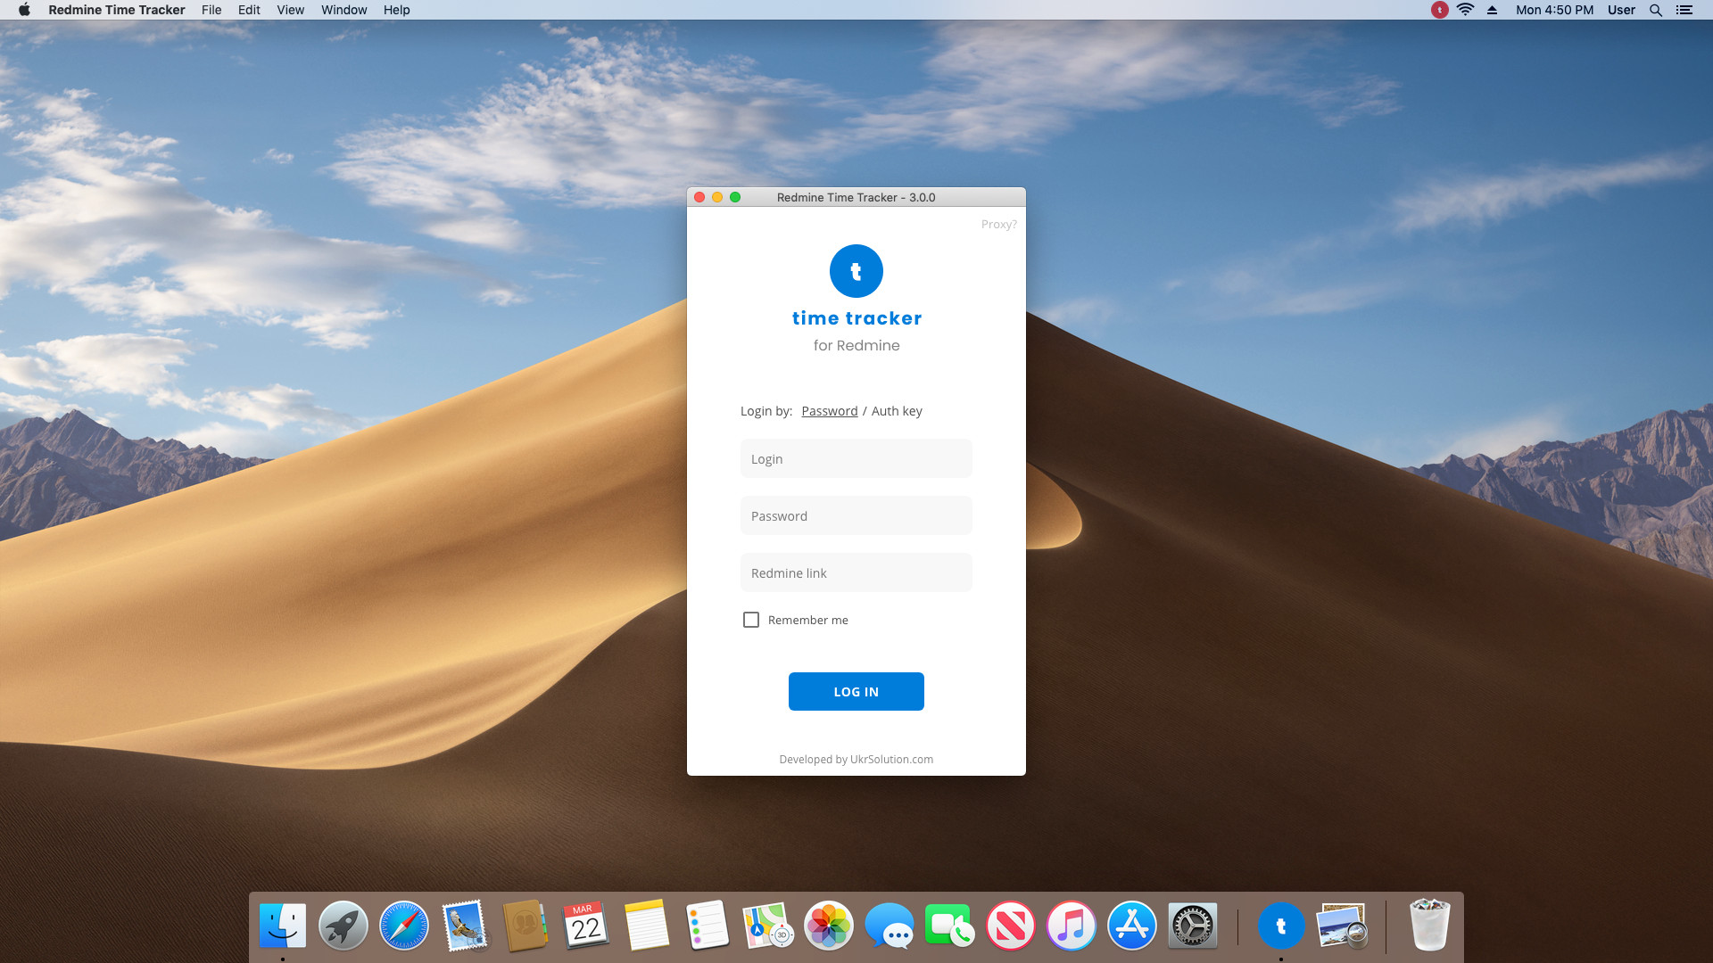Open the Edit menu
Image resolution: width=1713 pixels, height=963 pixels.
[x=249, y=10]
